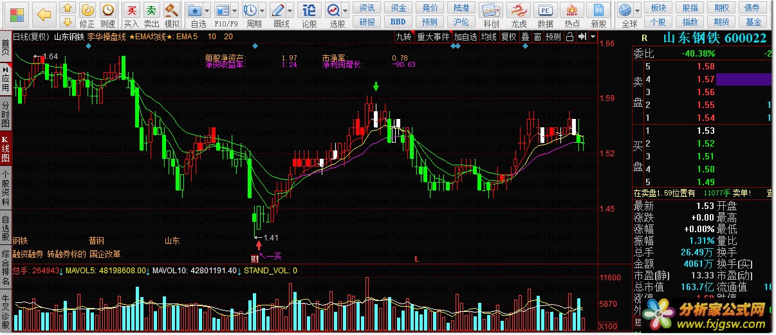Expand the 周期 period dropdown arrow
Image resolution: width=776 pixels, height=335 pixels.
(x=264, y=10)
